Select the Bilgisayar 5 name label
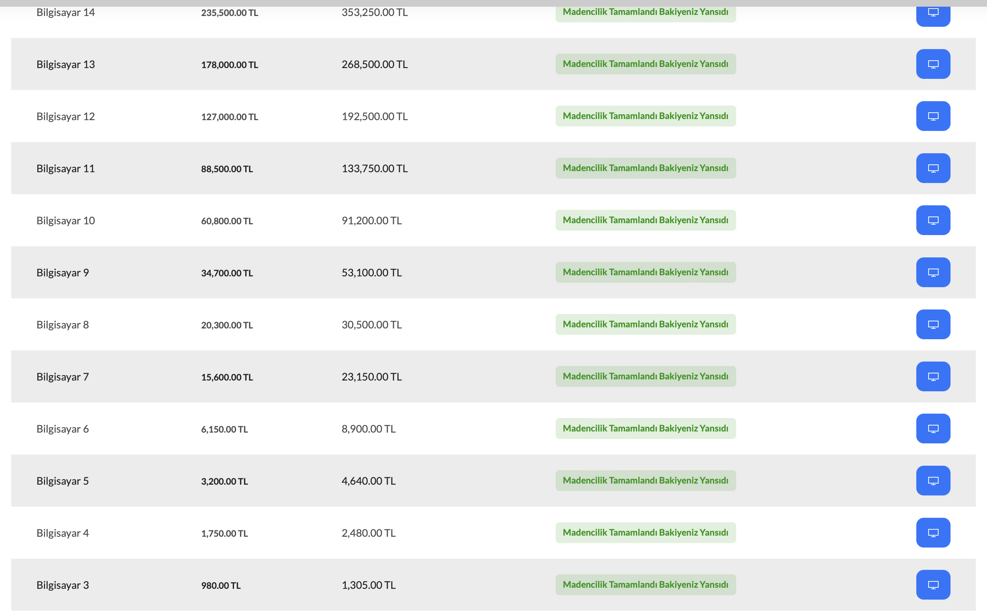This screenshot has height=613, width=987. [63, 481]
